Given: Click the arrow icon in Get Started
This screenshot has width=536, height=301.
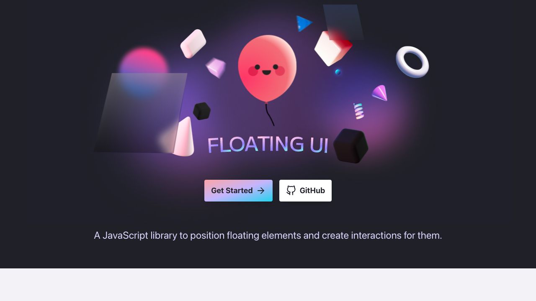Looking at the screenshot, I should [261, 191].
